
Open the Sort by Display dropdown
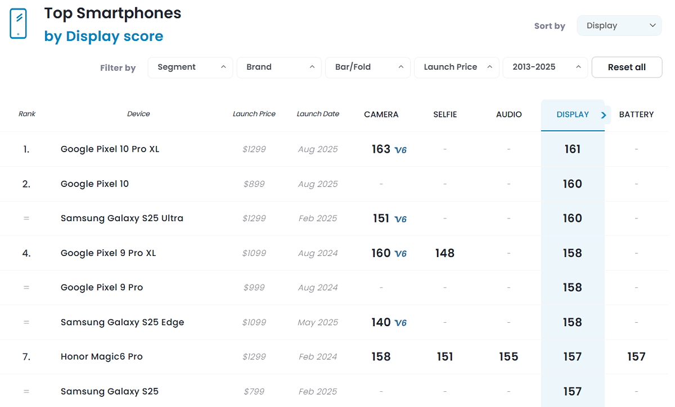coord(619,26)
